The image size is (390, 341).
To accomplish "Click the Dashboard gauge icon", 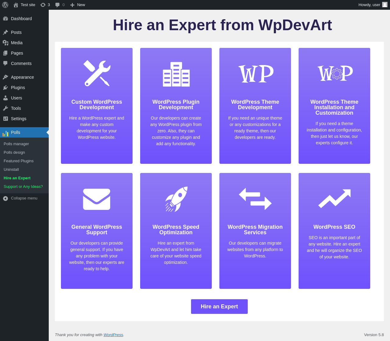I will pyautogui.click(x=5, y=19).
